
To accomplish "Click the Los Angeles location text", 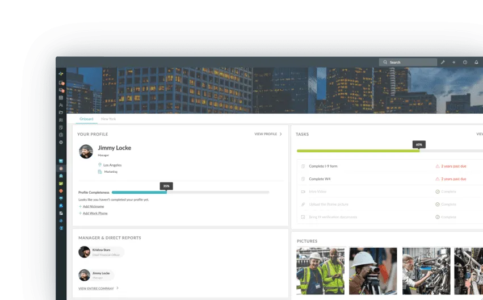I will tap(112, 165).
